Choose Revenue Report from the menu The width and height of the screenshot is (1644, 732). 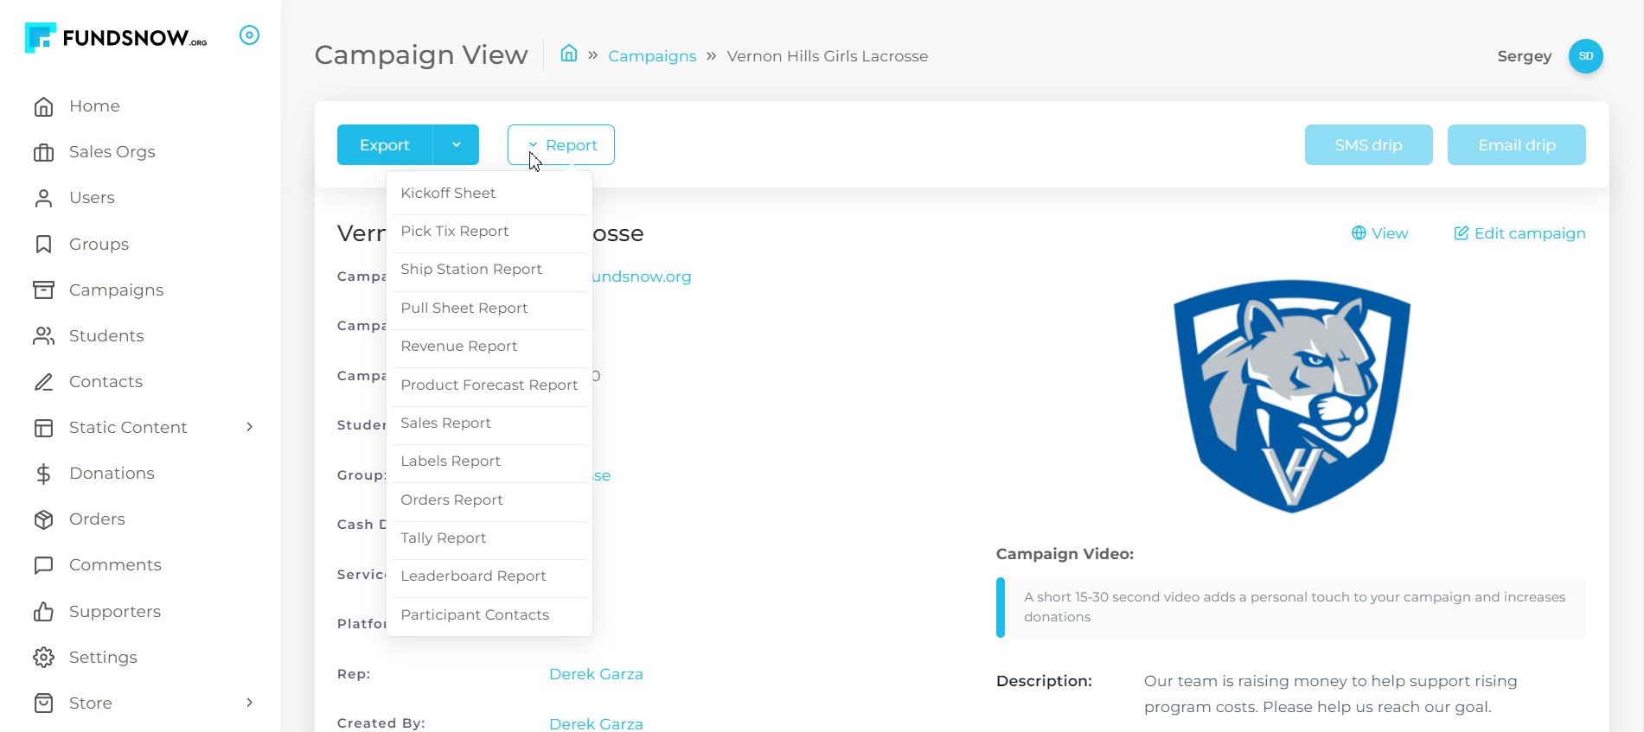[458, 347]
